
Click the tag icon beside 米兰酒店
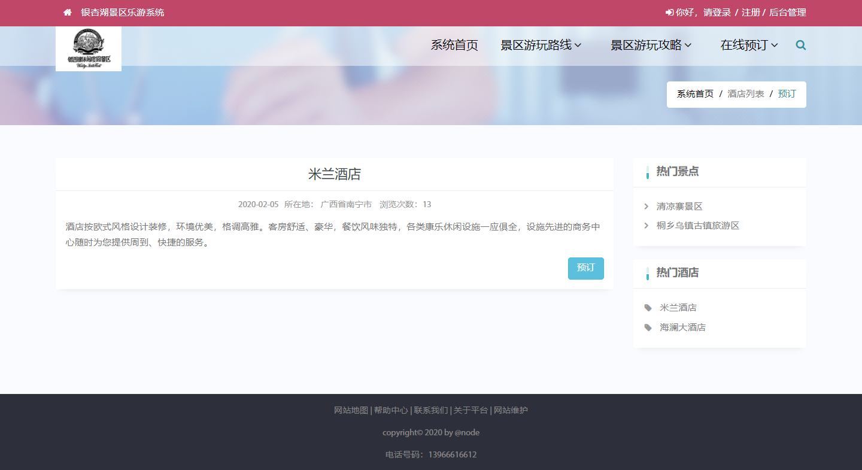648,308
